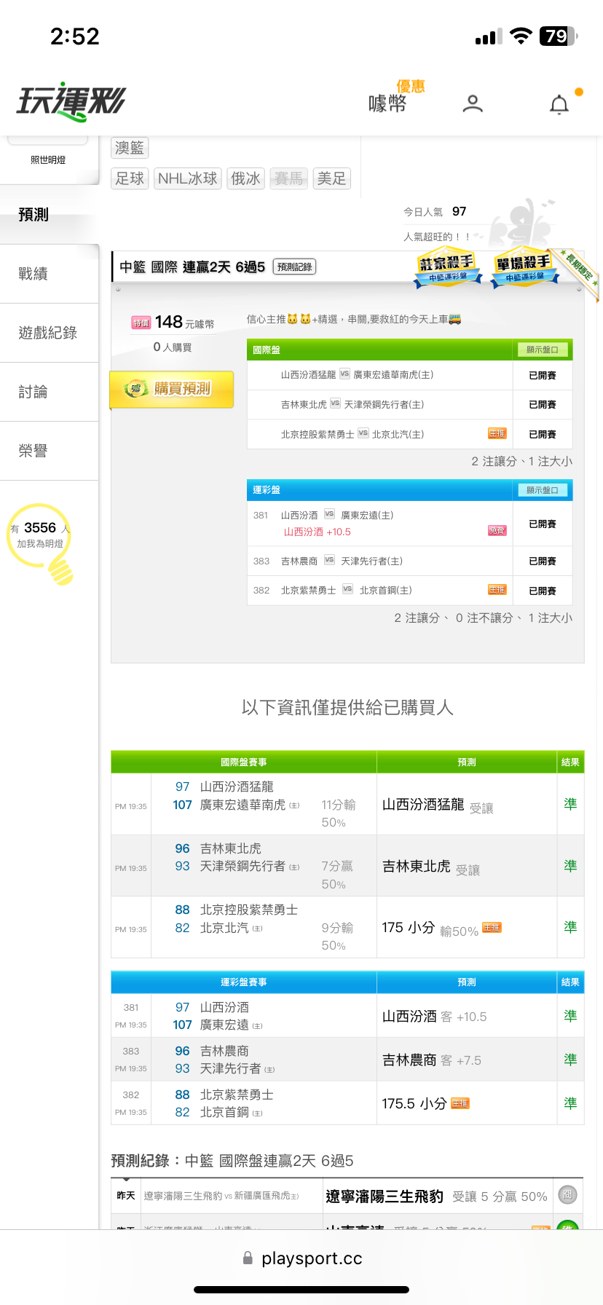Click 山西汾酒猛龍 vs 廣東宏遠華南虎 match row
603x1305 pixels.
pos(410,375)
